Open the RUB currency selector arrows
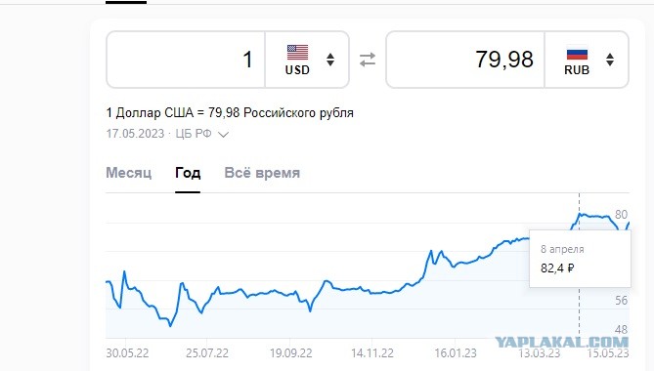 (x=610, y=60)
